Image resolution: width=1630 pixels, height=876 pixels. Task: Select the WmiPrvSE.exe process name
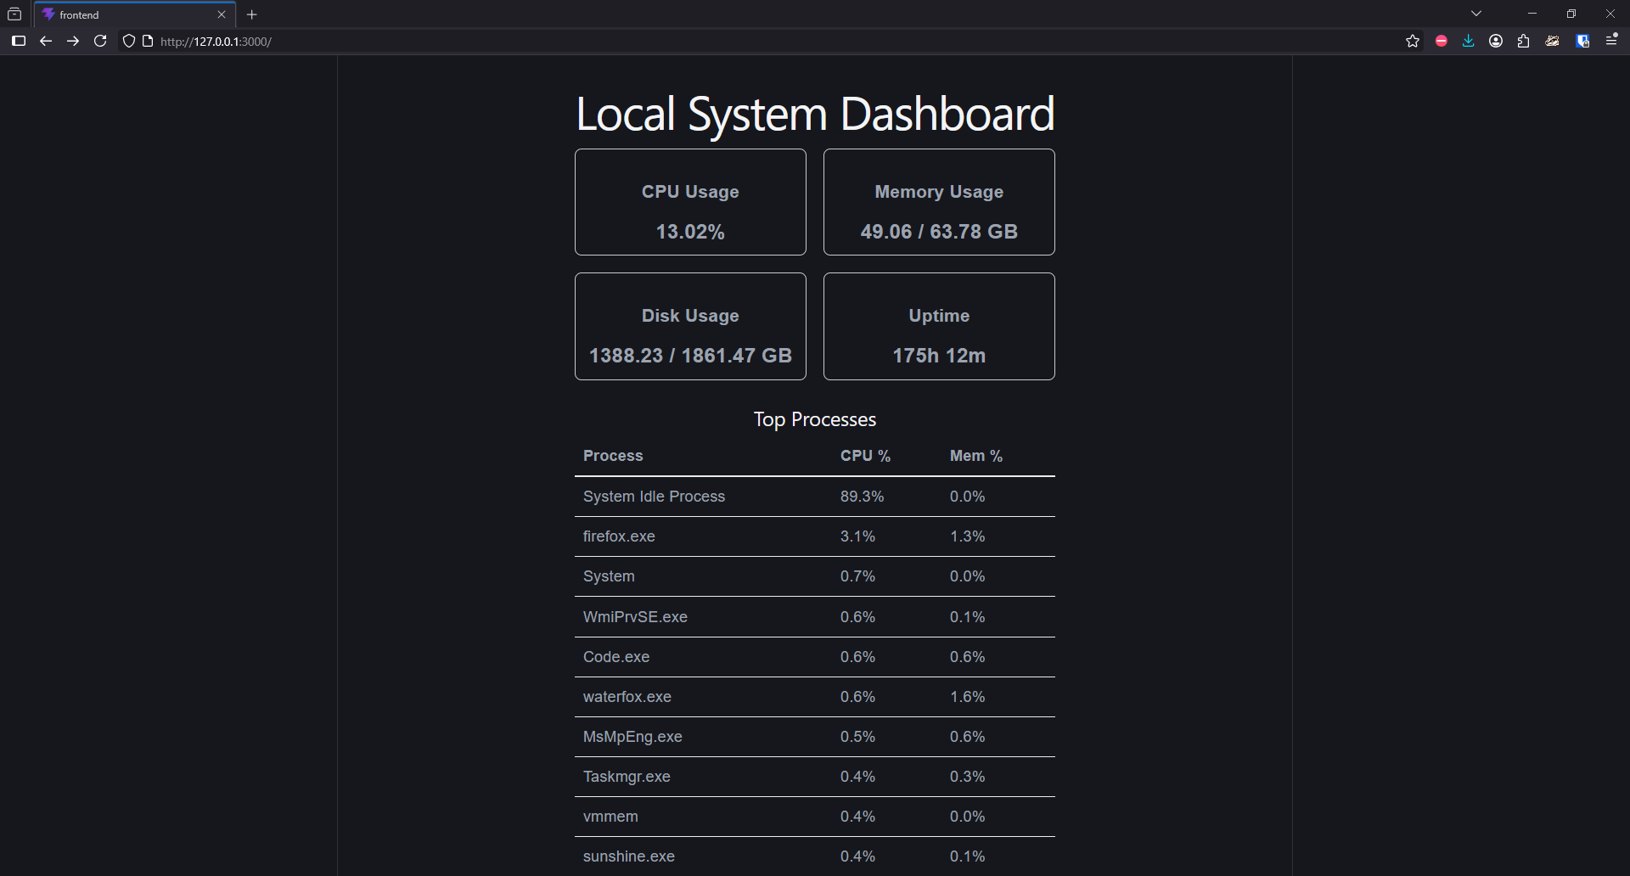[x=635, y=617]
